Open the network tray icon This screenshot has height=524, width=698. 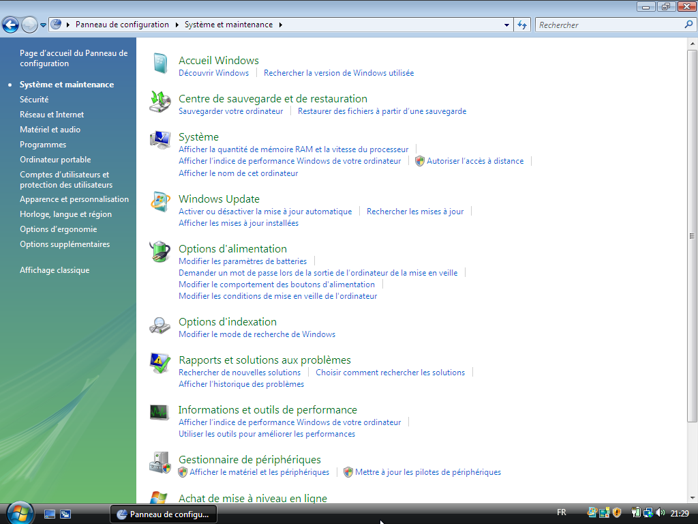click(648, 513)
